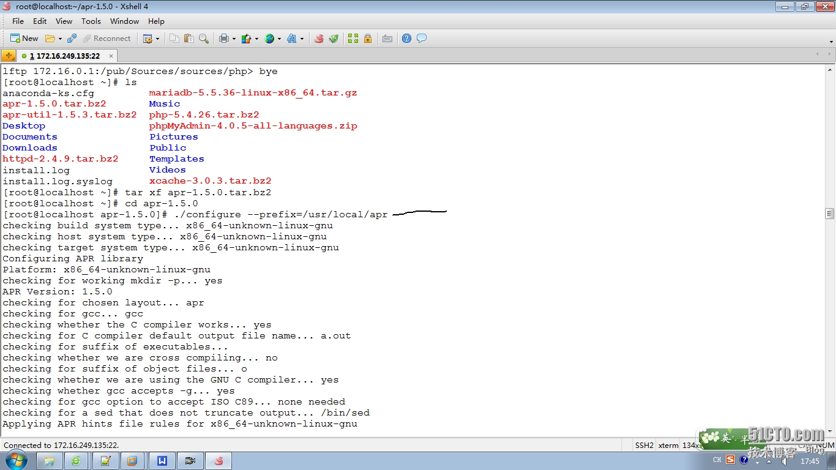
Task: Click 'apr-util-1.5.3.tar.bz2' in listing
Action: (x=70, y=114)
